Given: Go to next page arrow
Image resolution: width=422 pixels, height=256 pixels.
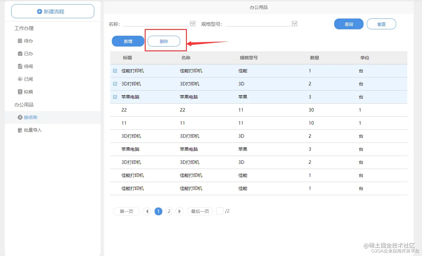Looking at the screenshot, I should point(180,211).
